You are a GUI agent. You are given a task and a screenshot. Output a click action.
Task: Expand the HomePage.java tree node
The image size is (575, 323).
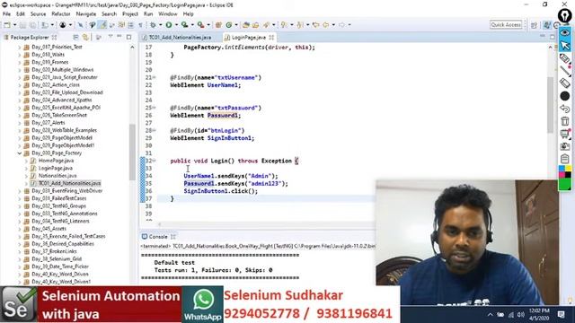[26, 161]
